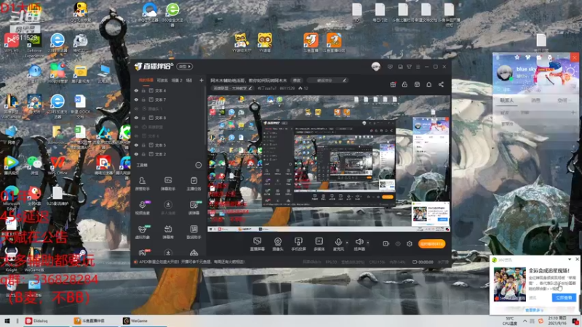Toggle eye visibility for 文本 2 layer

(x=136, y=154)
